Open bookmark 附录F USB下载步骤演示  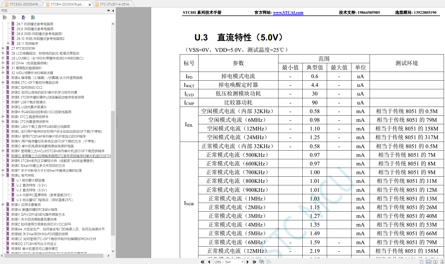click(x=28, y=102)
